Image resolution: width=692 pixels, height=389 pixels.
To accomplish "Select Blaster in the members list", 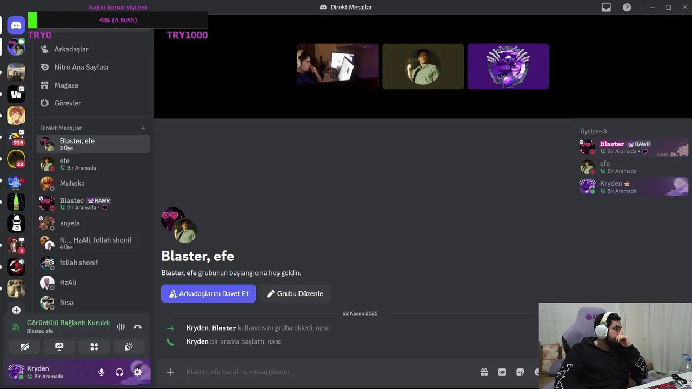I will pyautogui.click(x=634, y=147).
